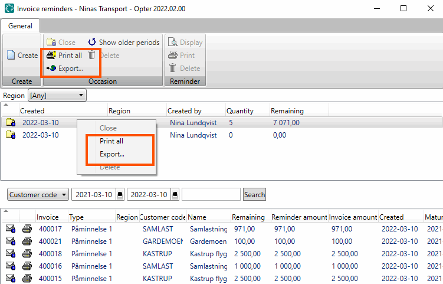Image resolution: width=443 pixels, height=284 pixels.
Task: Open the Customer code search dropdown
Action: point(38,194)
